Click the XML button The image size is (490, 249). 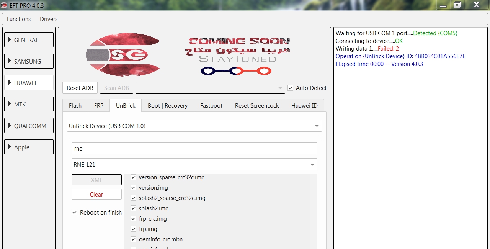96,180
